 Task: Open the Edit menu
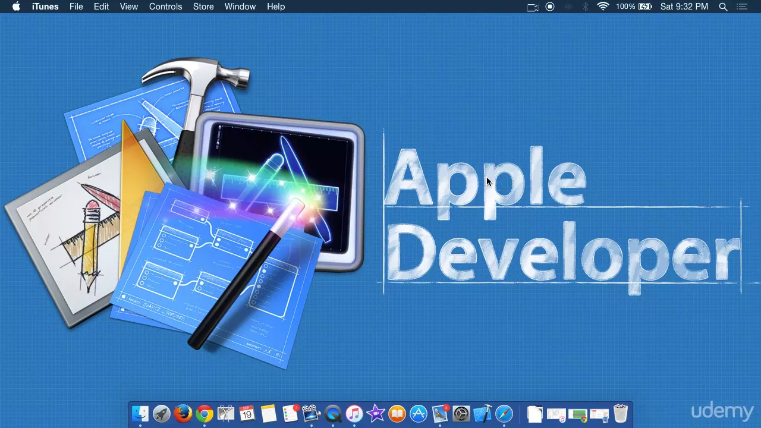tap(101, 7)
